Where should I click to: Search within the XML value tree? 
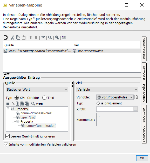33,104
